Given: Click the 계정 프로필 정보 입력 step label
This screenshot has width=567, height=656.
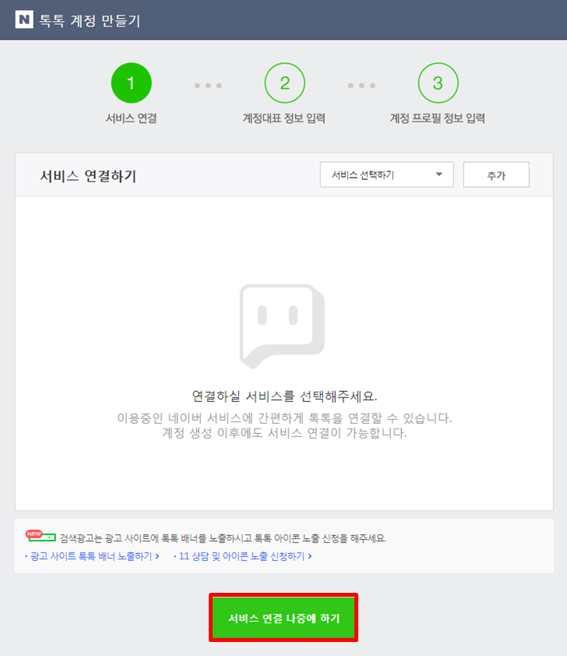Looking at the screenshot, I should (438, 118).
